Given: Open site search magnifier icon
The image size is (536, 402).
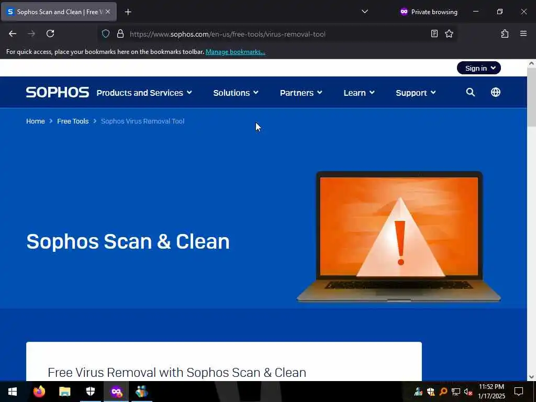Looking at the screenshot, I should pyautogui.click(x=471, y=92).
